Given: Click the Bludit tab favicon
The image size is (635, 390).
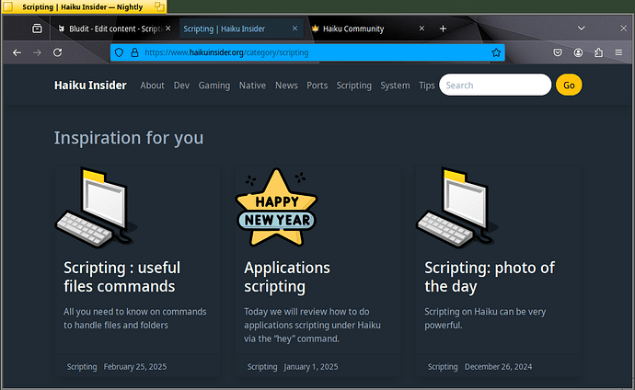Looking at the screenshot, I should pos(61,29).
